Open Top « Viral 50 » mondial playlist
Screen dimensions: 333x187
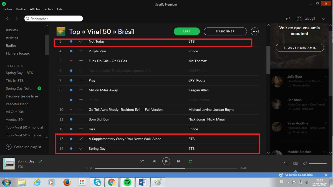pyautogui.click(x=24, y=127)
